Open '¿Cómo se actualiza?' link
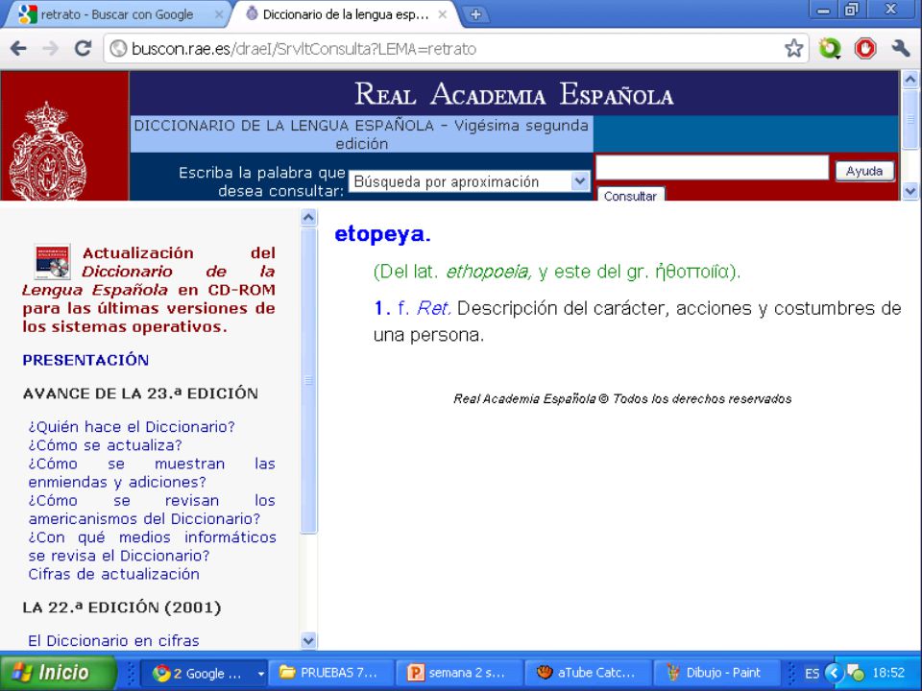 (106, 445)
